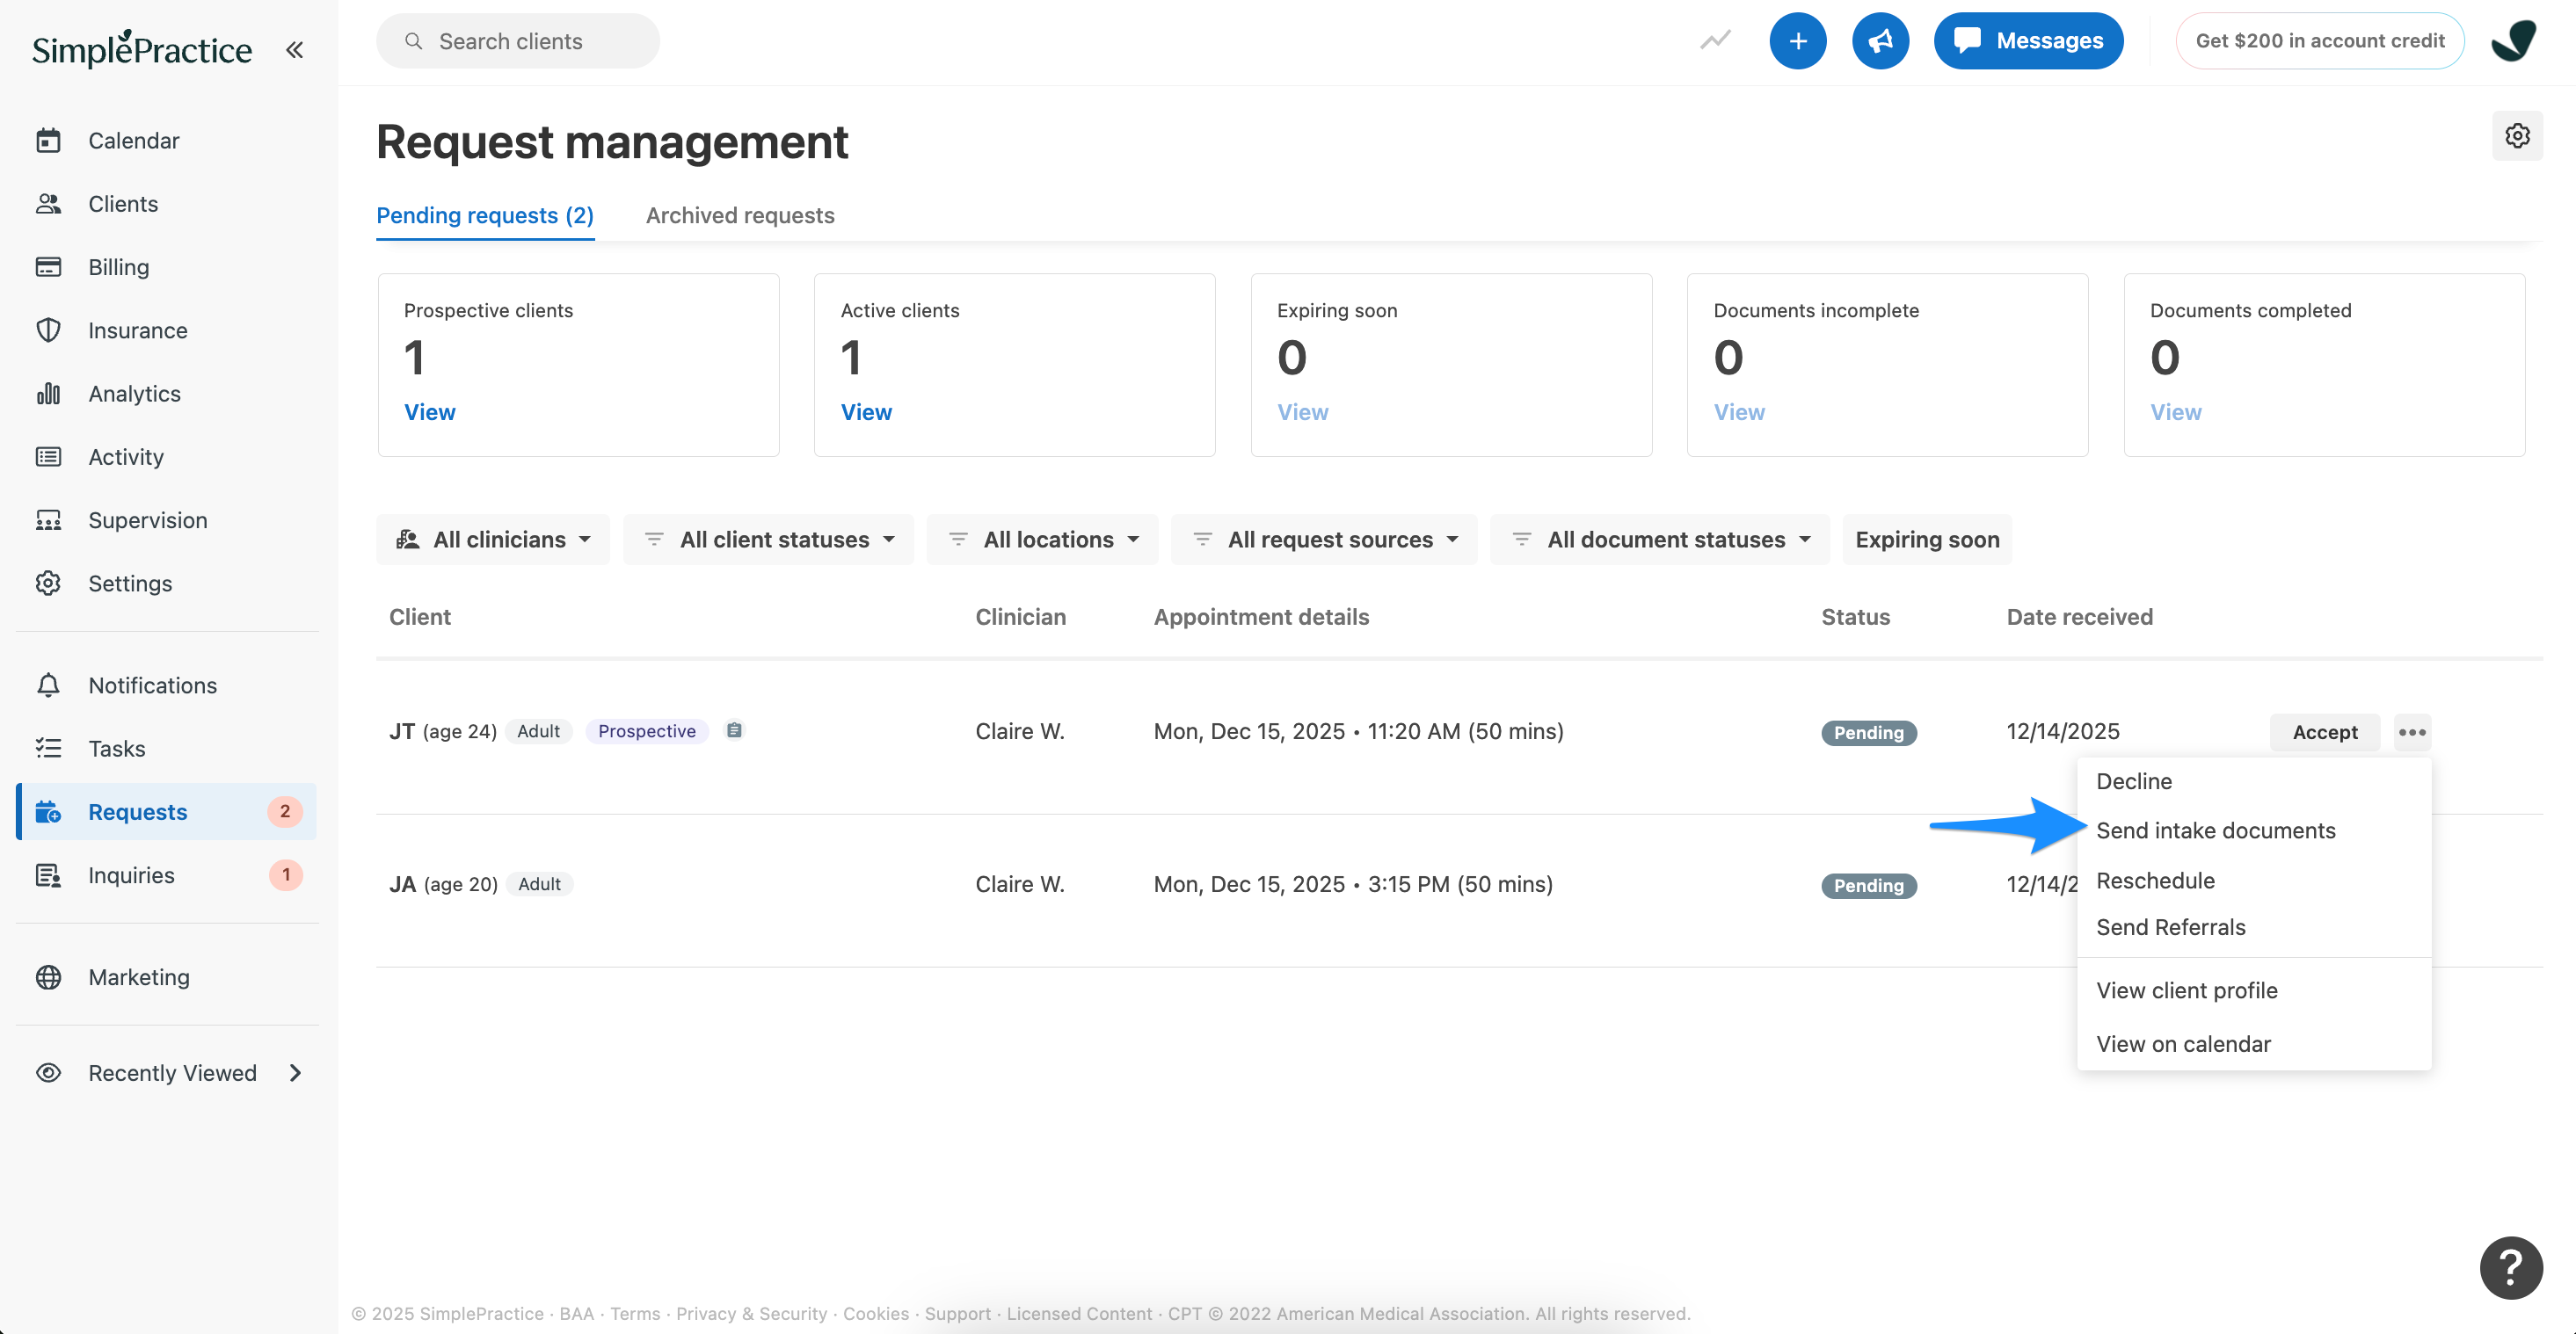
Task: Open request management gear settings
Action: pyautogui.click(x=2518, y=136)
